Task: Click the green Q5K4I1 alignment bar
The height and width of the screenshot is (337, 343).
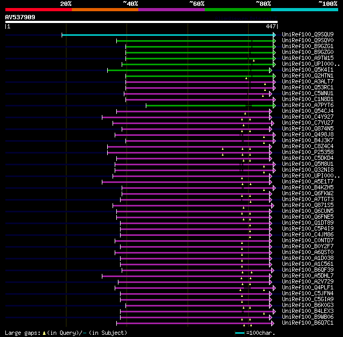Action: pyautogui.click(x=188, y=70)
